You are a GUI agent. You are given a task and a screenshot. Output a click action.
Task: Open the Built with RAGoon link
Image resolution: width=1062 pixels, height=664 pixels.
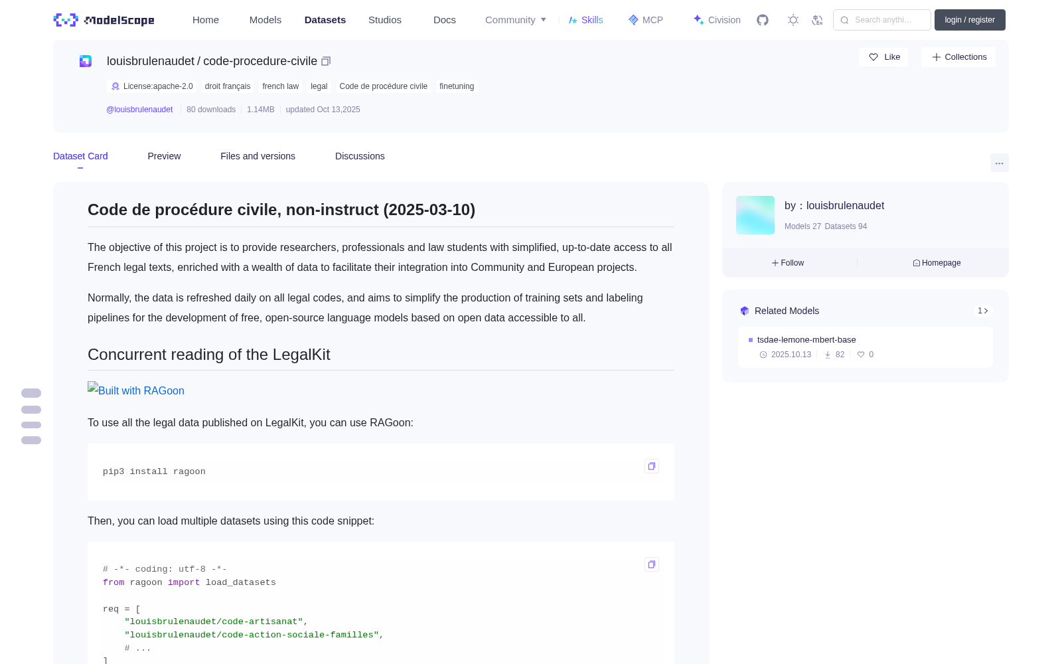click(136, 390)
